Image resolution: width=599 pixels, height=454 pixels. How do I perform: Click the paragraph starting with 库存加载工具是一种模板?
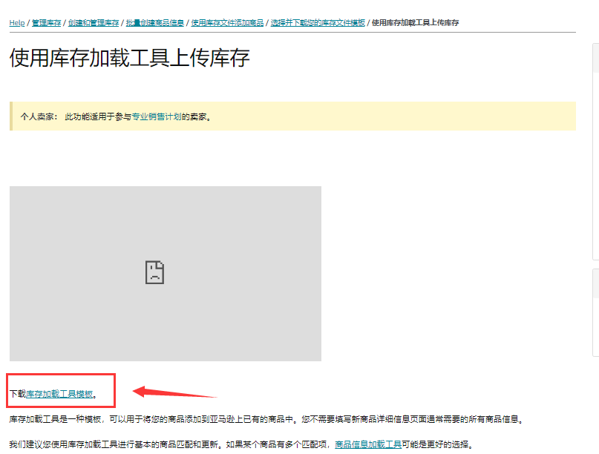pos(267,419)
